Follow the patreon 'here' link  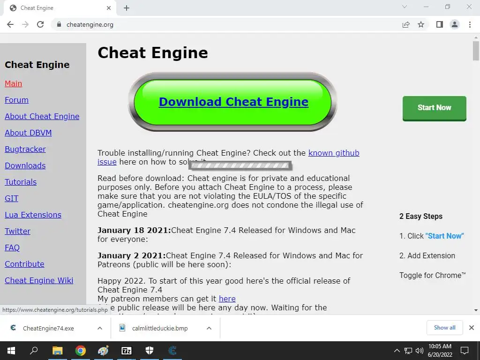[x=227, y=299]
